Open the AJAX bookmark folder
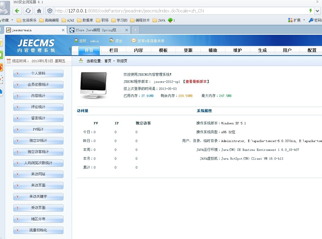Screen dimensions: 322x239 (68, 20)
